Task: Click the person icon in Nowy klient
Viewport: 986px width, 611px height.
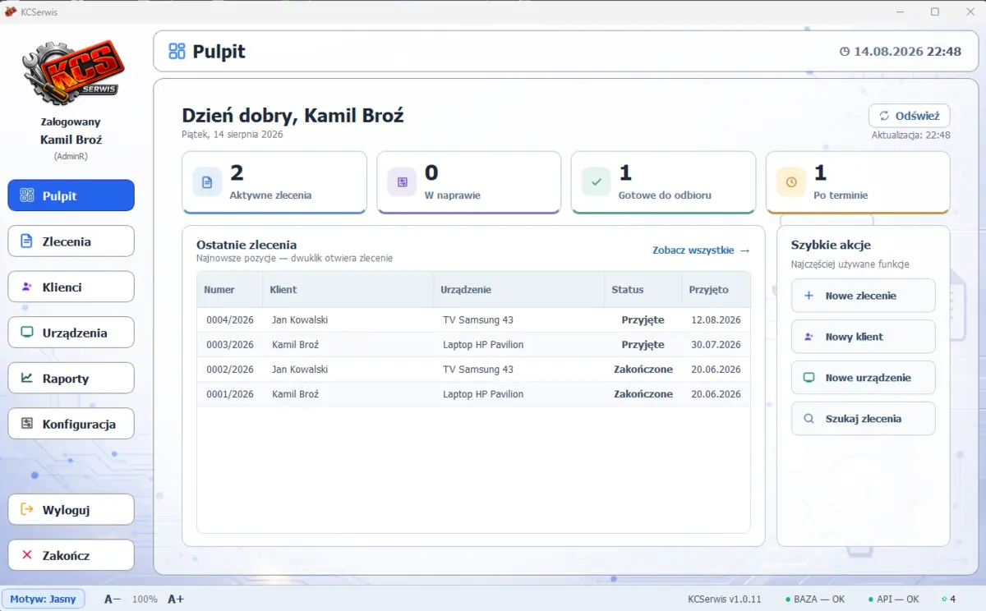Action: pyautogui.click(x=809, y=337)
